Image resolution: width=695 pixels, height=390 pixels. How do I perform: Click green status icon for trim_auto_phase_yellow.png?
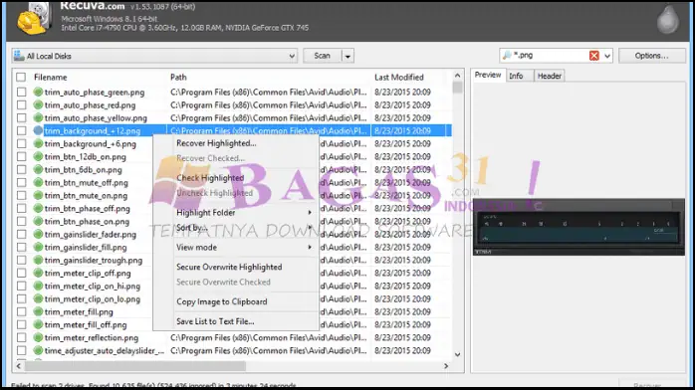(38, 117)
